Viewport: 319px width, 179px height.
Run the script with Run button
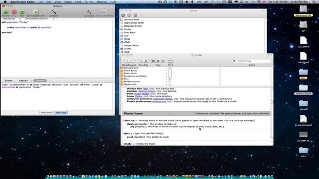(22, 12)
